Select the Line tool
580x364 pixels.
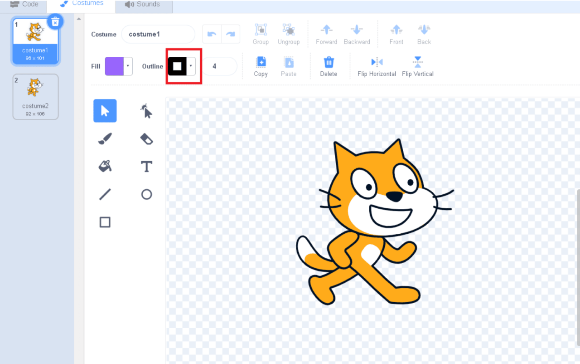tap(105, 194)
